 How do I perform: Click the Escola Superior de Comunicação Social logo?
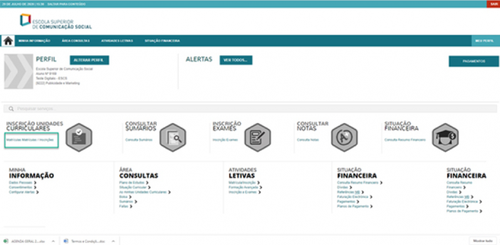[x=56, y=22]
